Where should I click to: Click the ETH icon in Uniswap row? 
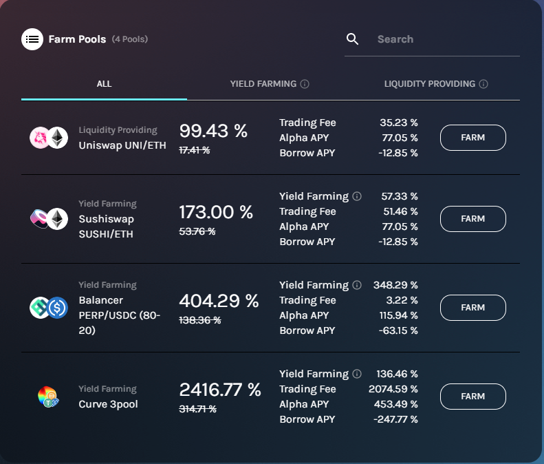(58, 138)
